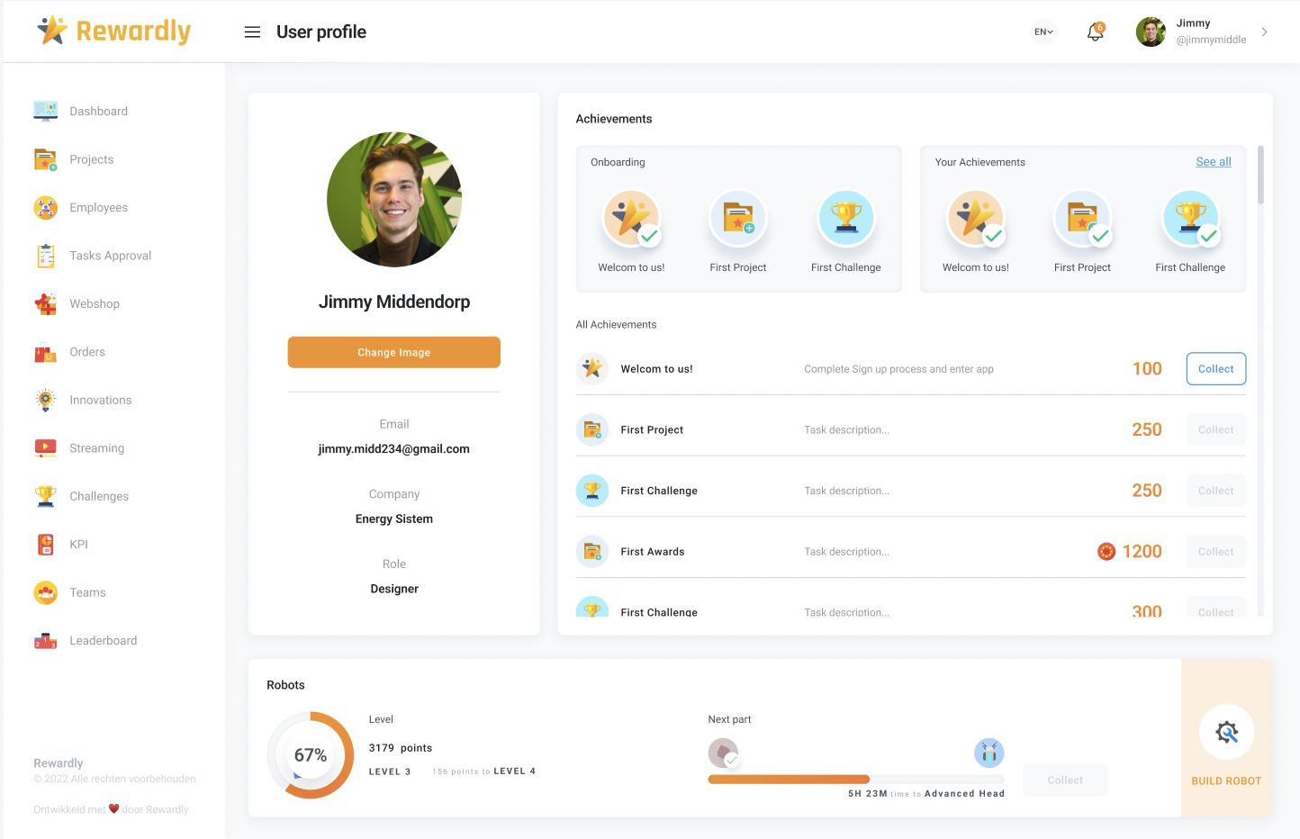The width and height of the screenshot is (1300, 839).
Task: Open the Tasks Approval menu item
Action: pyautogui.click(x=110, y=256)
